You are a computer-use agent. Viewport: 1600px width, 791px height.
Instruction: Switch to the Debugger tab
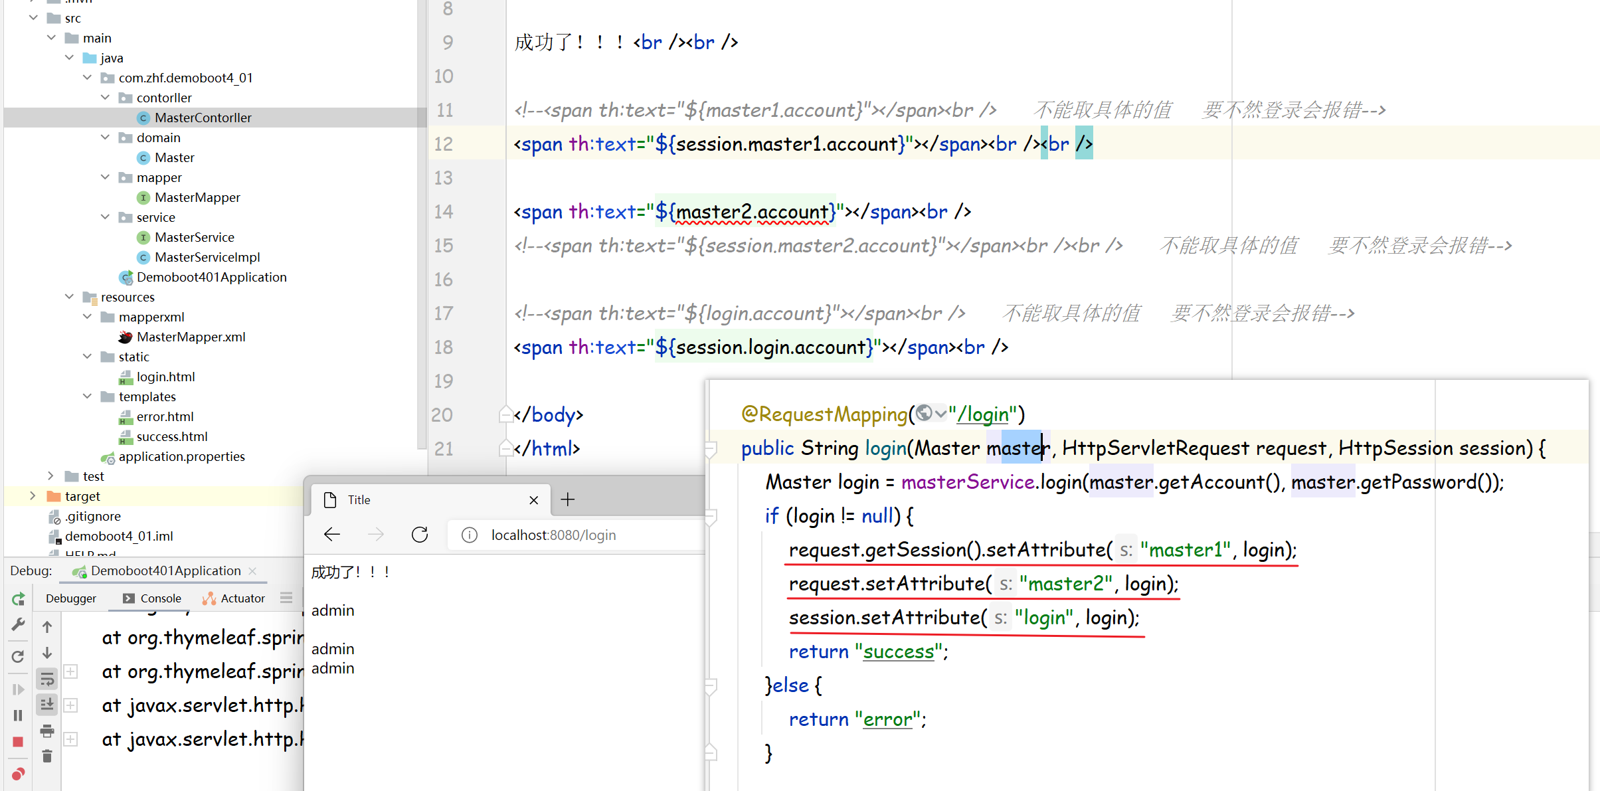(x=70, y=598)
